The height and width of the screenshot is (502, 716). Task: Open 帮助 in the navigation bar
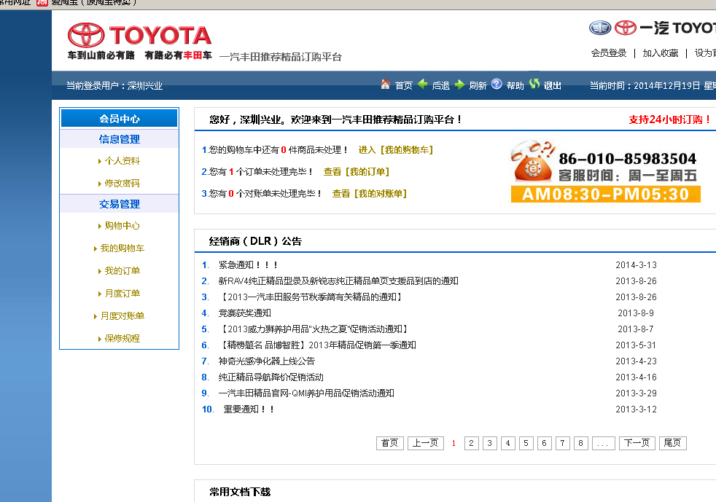coord(515,86)
